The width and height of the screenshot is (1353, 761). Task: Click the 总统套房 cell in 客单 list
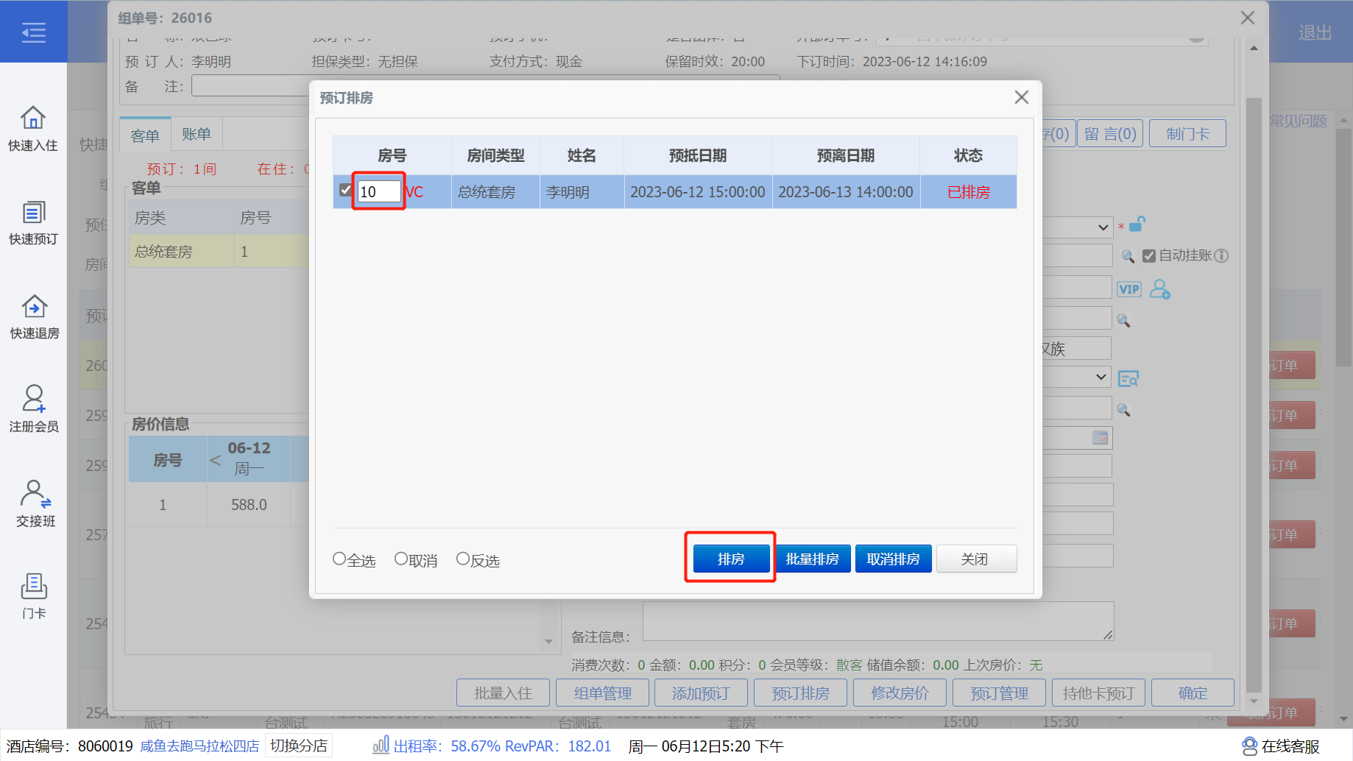(x=181, y=252)
